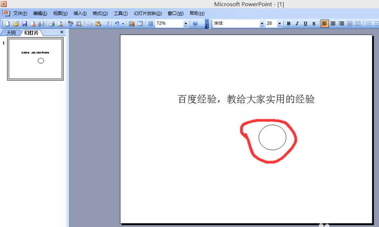Toggle Italic formatting

(x=297, y=24)
